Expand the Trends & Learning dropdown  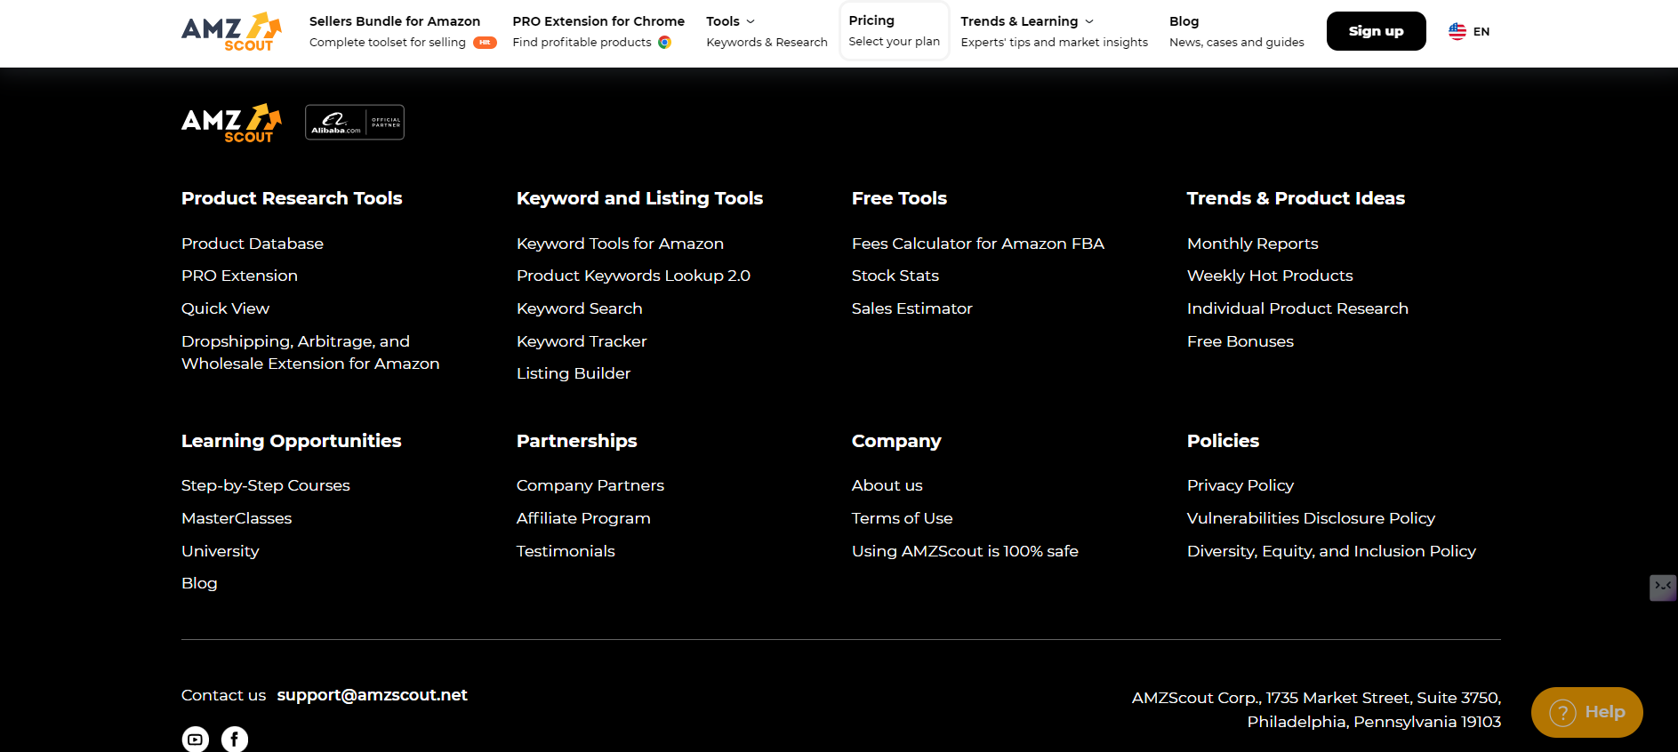point(1027,21)
